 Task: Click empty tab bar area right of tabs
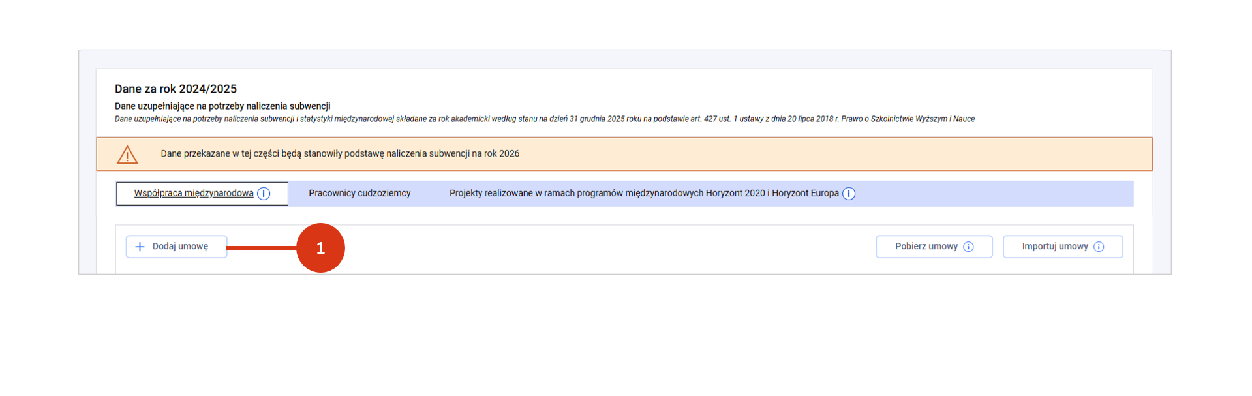pos(992,194)
